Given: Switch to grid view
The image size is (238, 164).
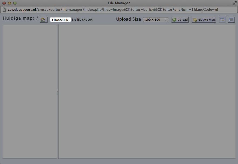Looking at the screenshot, I should coord(222,20).
